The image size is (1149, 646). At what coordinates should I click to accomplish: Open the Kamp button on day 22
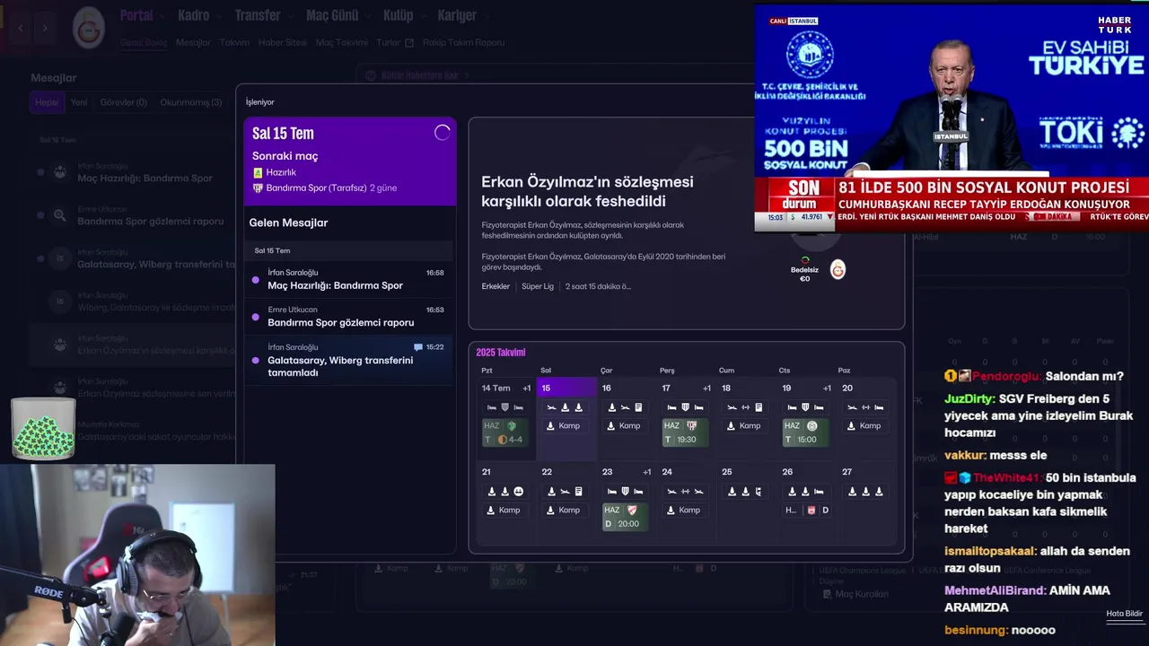pos(565,511)
